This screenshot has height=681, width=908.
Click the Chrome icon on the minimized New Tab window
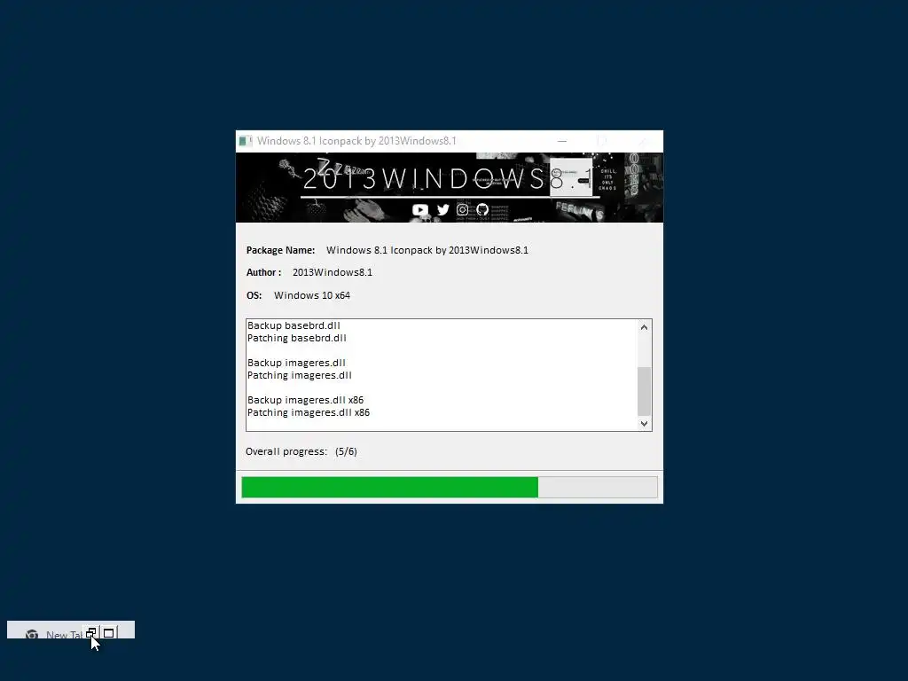point(32,635)
